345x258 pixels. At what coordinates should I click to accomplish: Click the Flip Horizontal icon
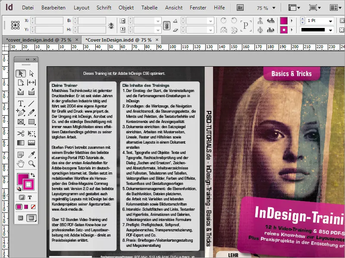223,30
